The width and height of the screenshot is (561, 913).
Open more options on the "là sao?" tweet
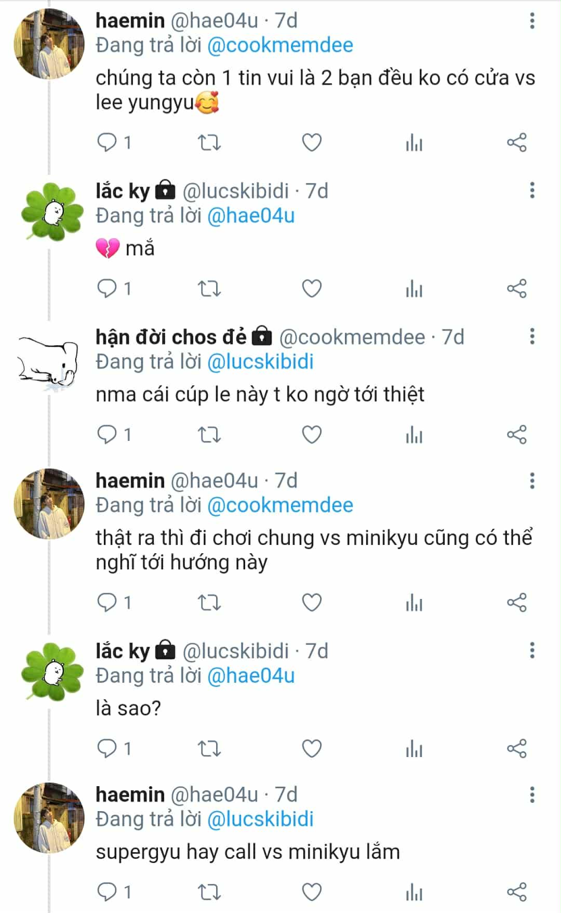(x=532, y=650)
